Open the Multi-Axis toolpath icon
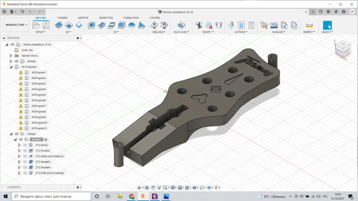This screenshot has width=358, height=201. tap(181, 25)
